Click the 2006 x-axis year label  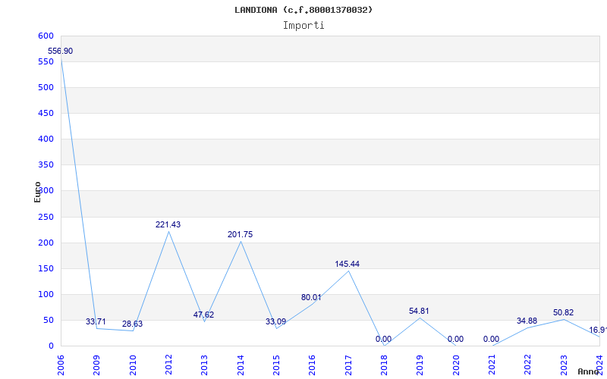tap(61, 365)
